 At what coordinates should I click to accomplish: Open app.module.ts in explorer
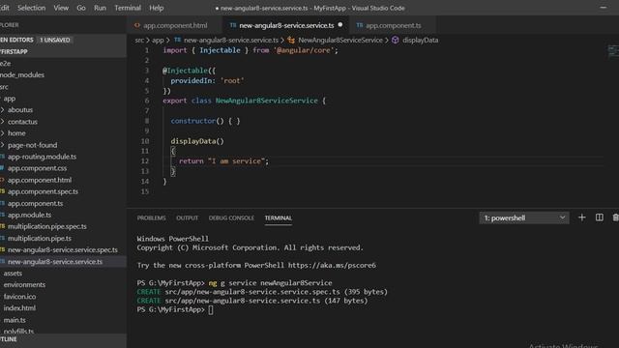click(x=29, y=215)
